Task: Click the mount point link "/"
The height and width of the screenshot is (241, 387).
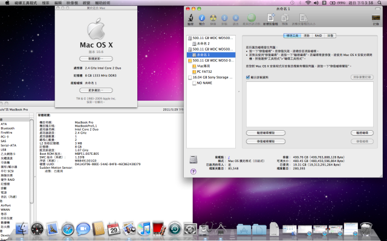Action: (x=229, y=157)
